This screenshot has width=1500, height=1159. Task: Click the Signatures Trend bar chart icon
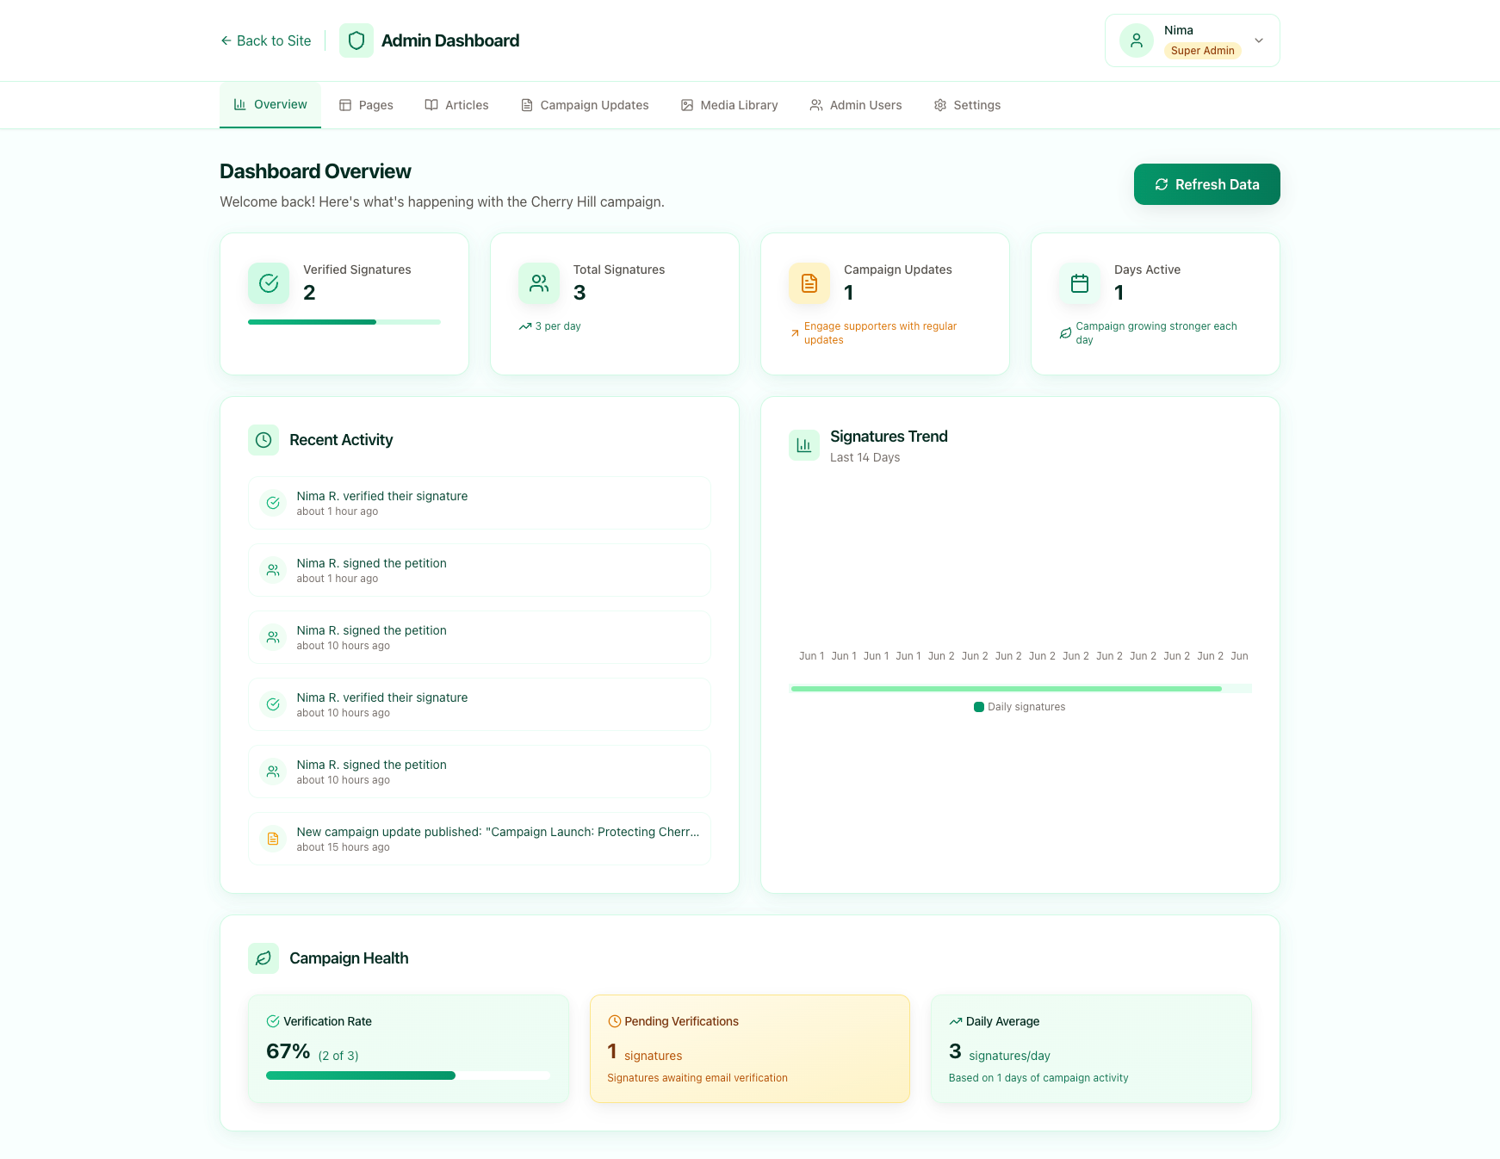click(804, 445)
